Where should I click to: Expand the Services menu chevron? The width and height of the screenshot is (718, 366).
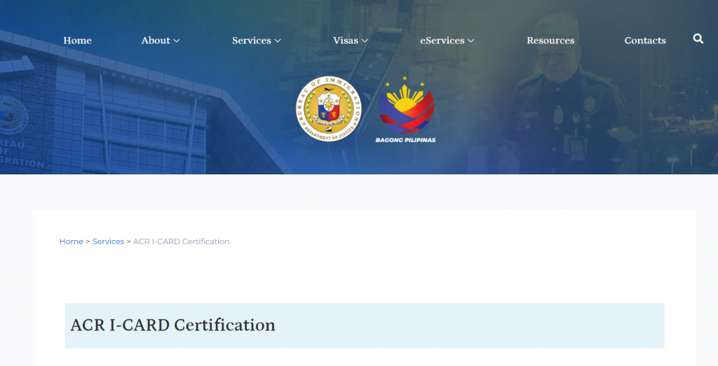(278, 41)
